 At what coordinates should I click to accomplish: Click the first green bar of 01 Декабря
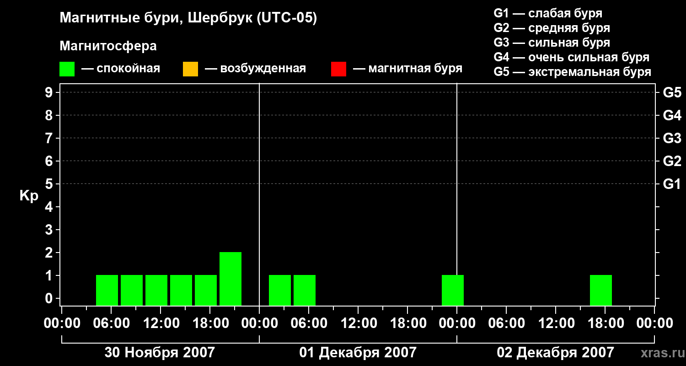(280, 290)
